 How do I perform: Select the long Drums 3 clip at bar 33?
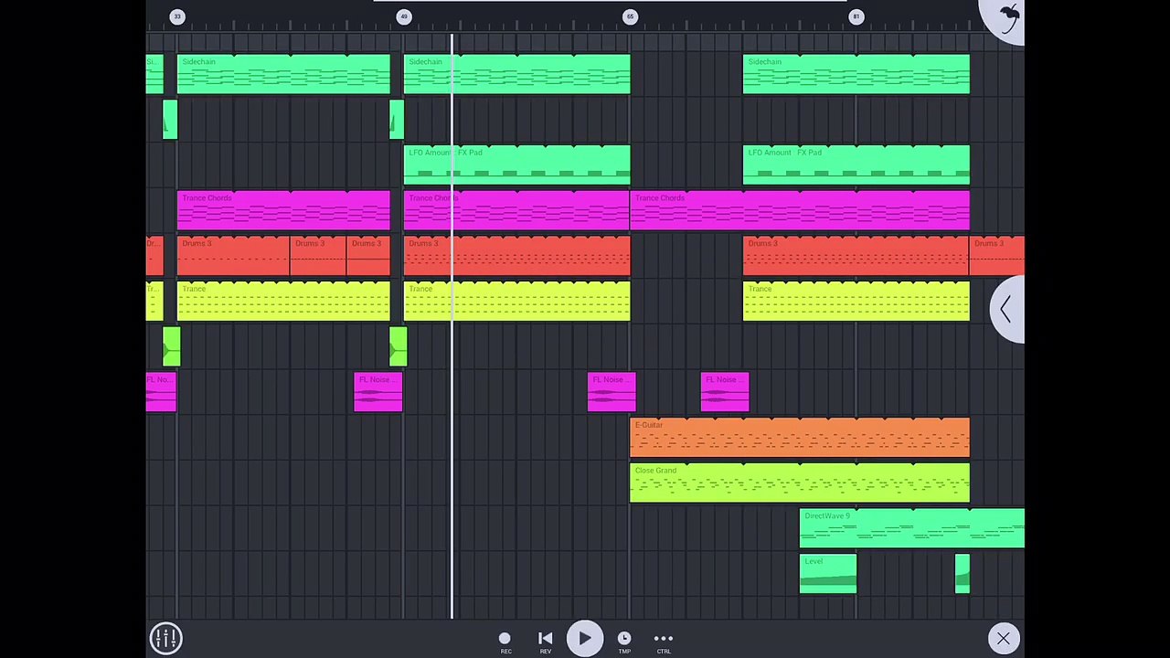point(233,256)
